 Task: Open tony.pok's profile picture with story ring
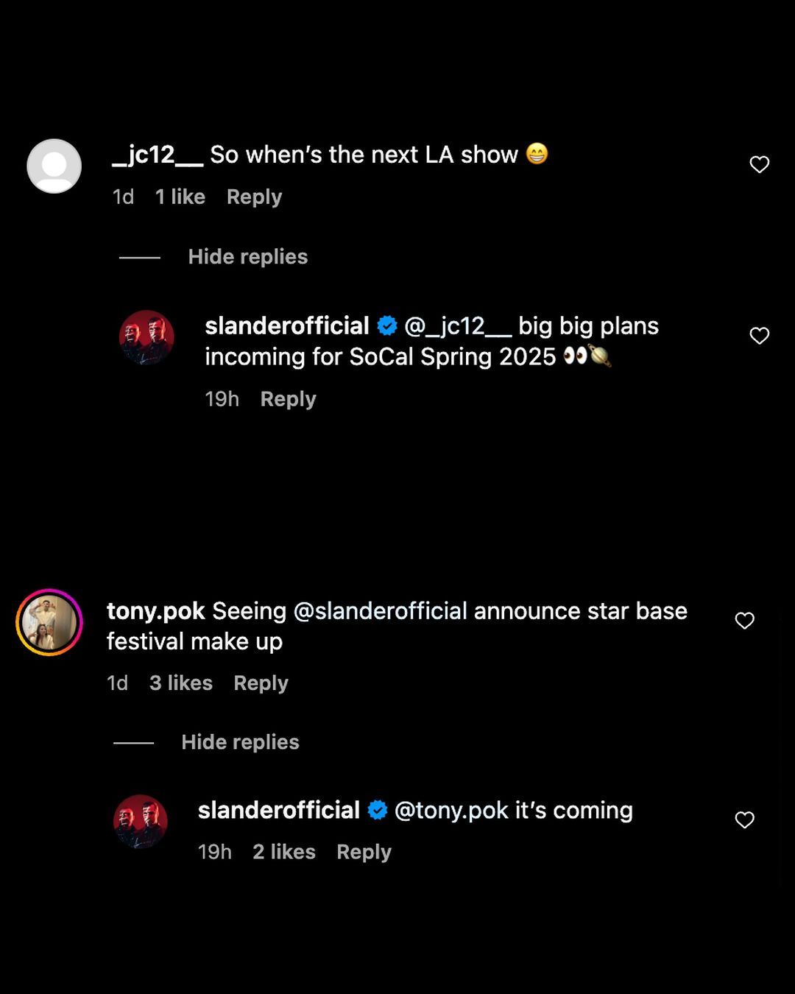point(49,622)
